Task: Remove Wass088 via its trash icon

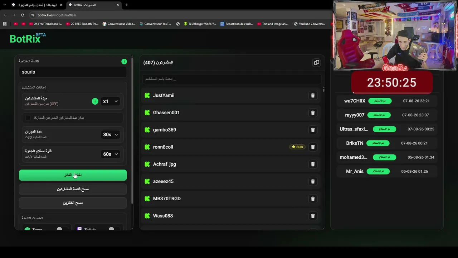Action: [x=313, y=216]
